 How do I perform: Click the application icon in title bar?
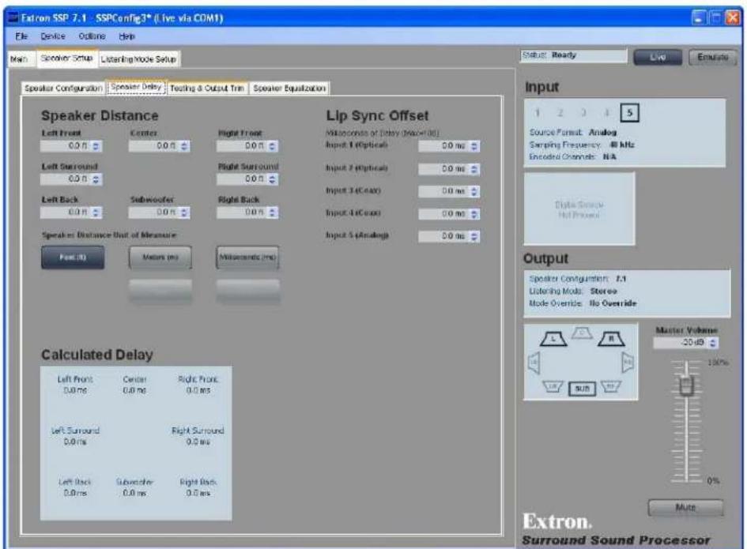[13, 18]
